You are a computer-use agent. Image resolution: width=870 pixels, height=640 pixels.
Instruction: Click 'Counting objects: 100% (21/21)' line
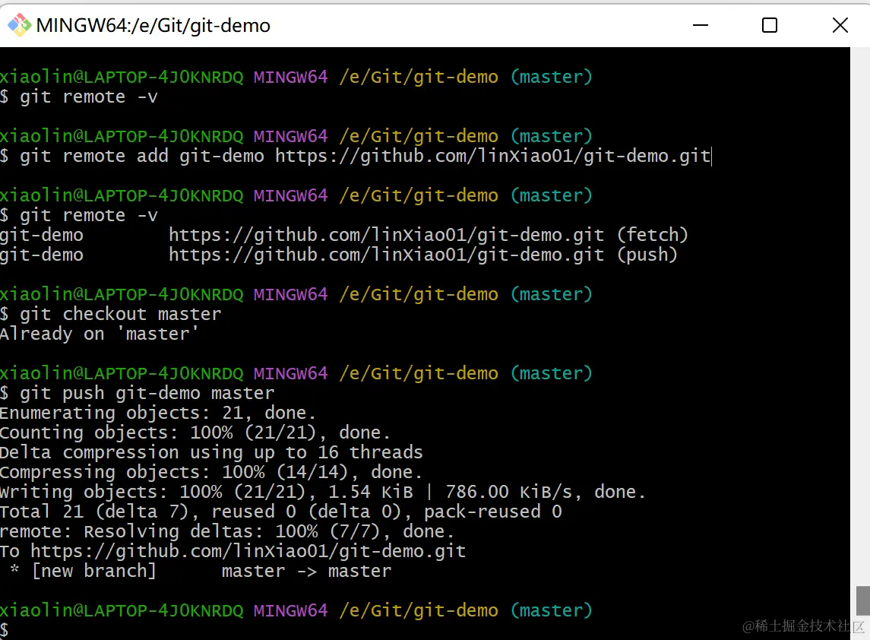pyautogui.click(x=195, y=432)
